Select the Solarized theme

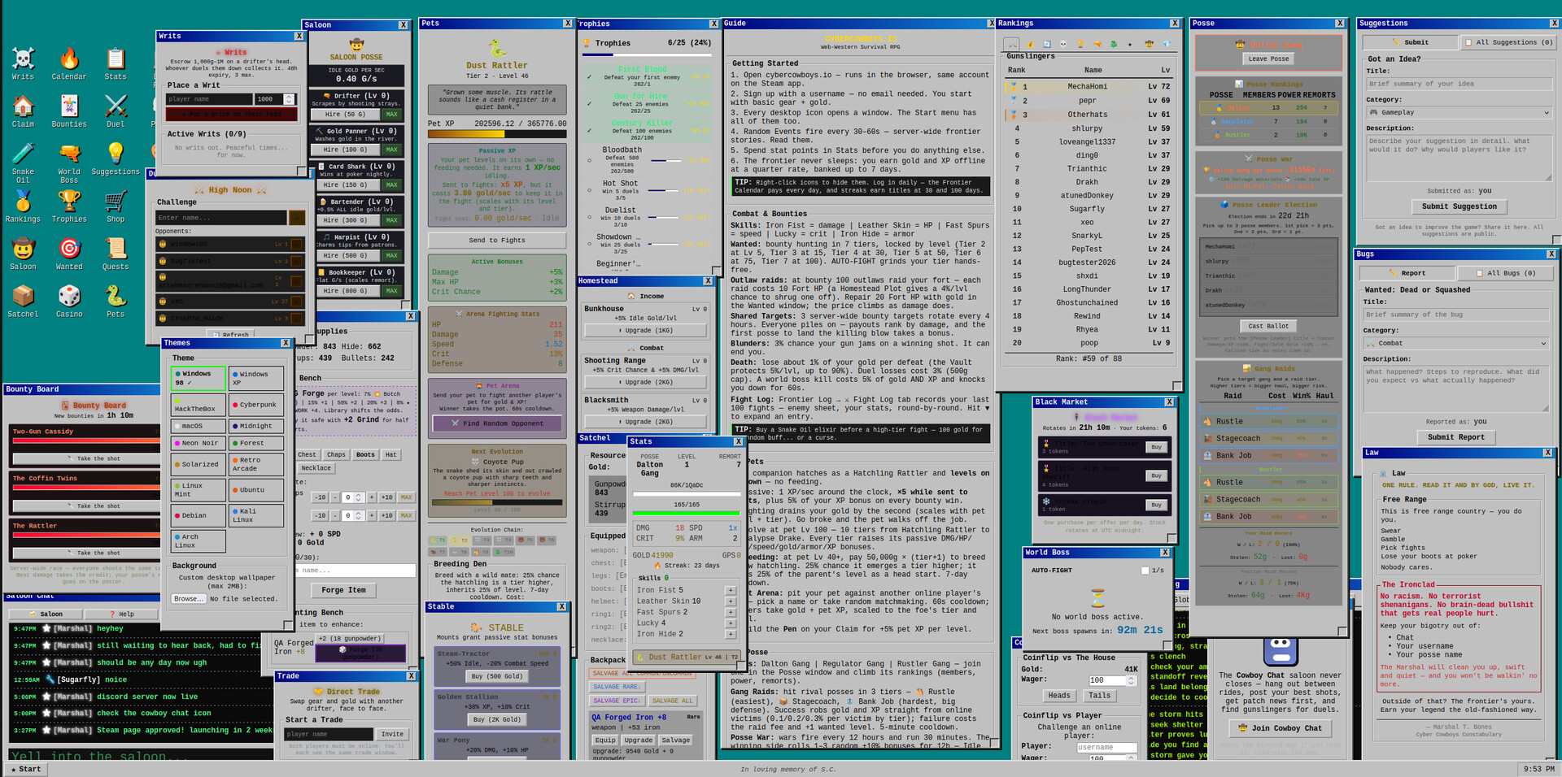(x=199, y=464)
